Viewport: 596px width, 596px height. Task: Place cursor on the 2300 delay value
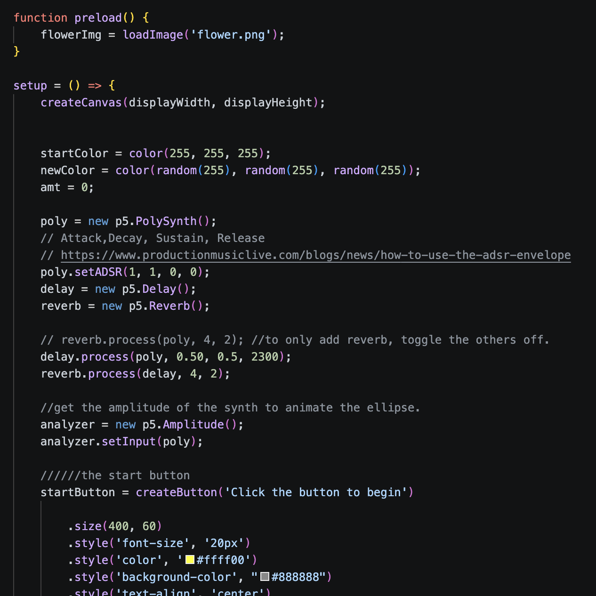click(265, 357)
